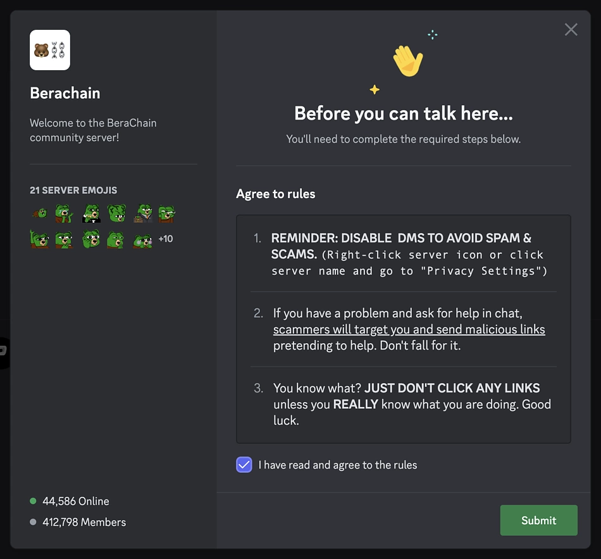Click the "21 SERVER EMOJIS" label
Viewport: 601px width, 559px height.
(73, 191)
